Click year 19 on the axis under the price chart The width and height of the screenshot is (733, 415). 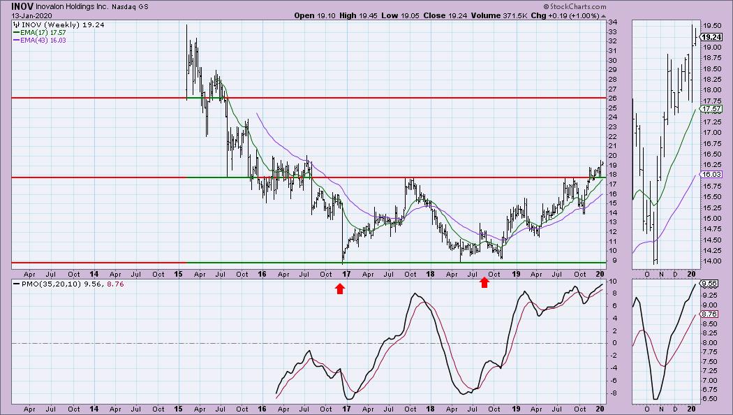point(516,274)
